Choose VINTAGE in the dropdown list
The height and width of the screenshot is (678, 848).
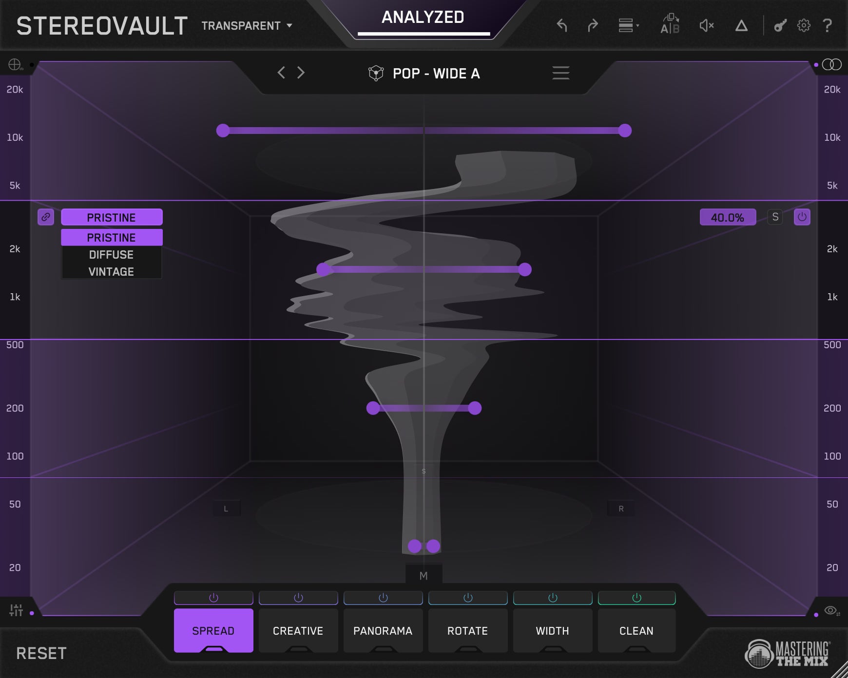112,272
